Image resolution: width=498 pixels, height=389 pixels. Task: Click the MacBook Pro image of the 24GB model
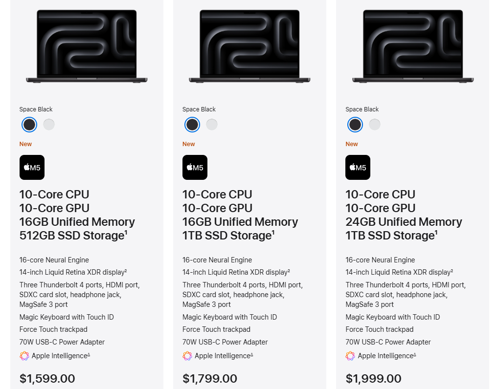[412, 46]
